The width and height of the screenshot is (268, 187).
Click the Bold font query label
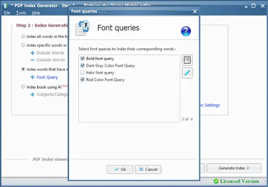click(x=100, y=58)
